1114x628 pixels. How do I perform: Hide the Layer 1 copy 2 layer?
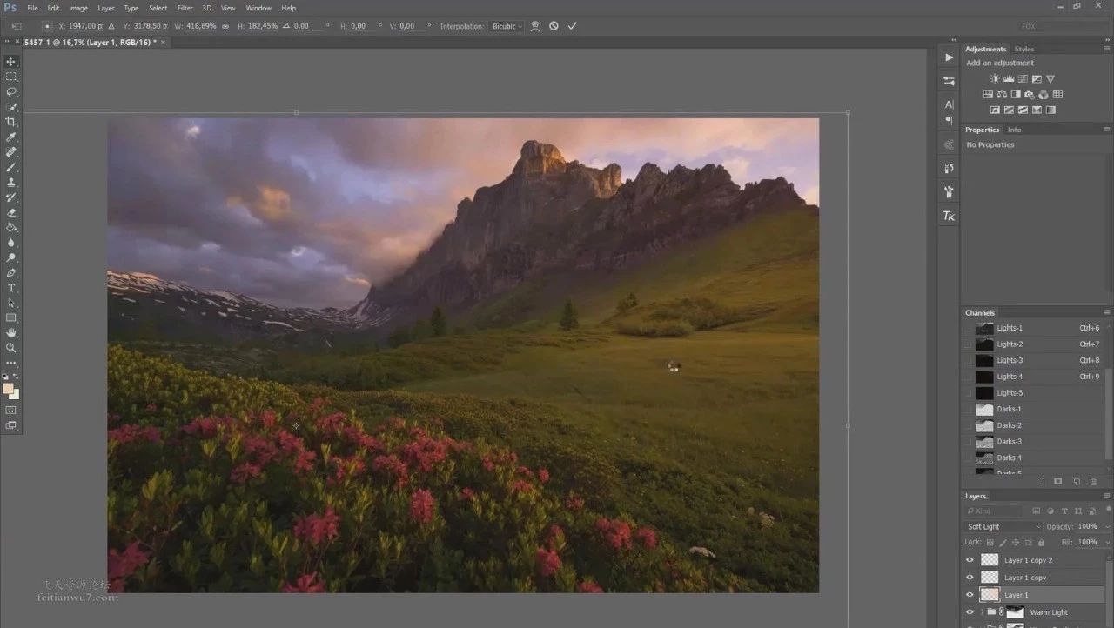coord(970,560)
